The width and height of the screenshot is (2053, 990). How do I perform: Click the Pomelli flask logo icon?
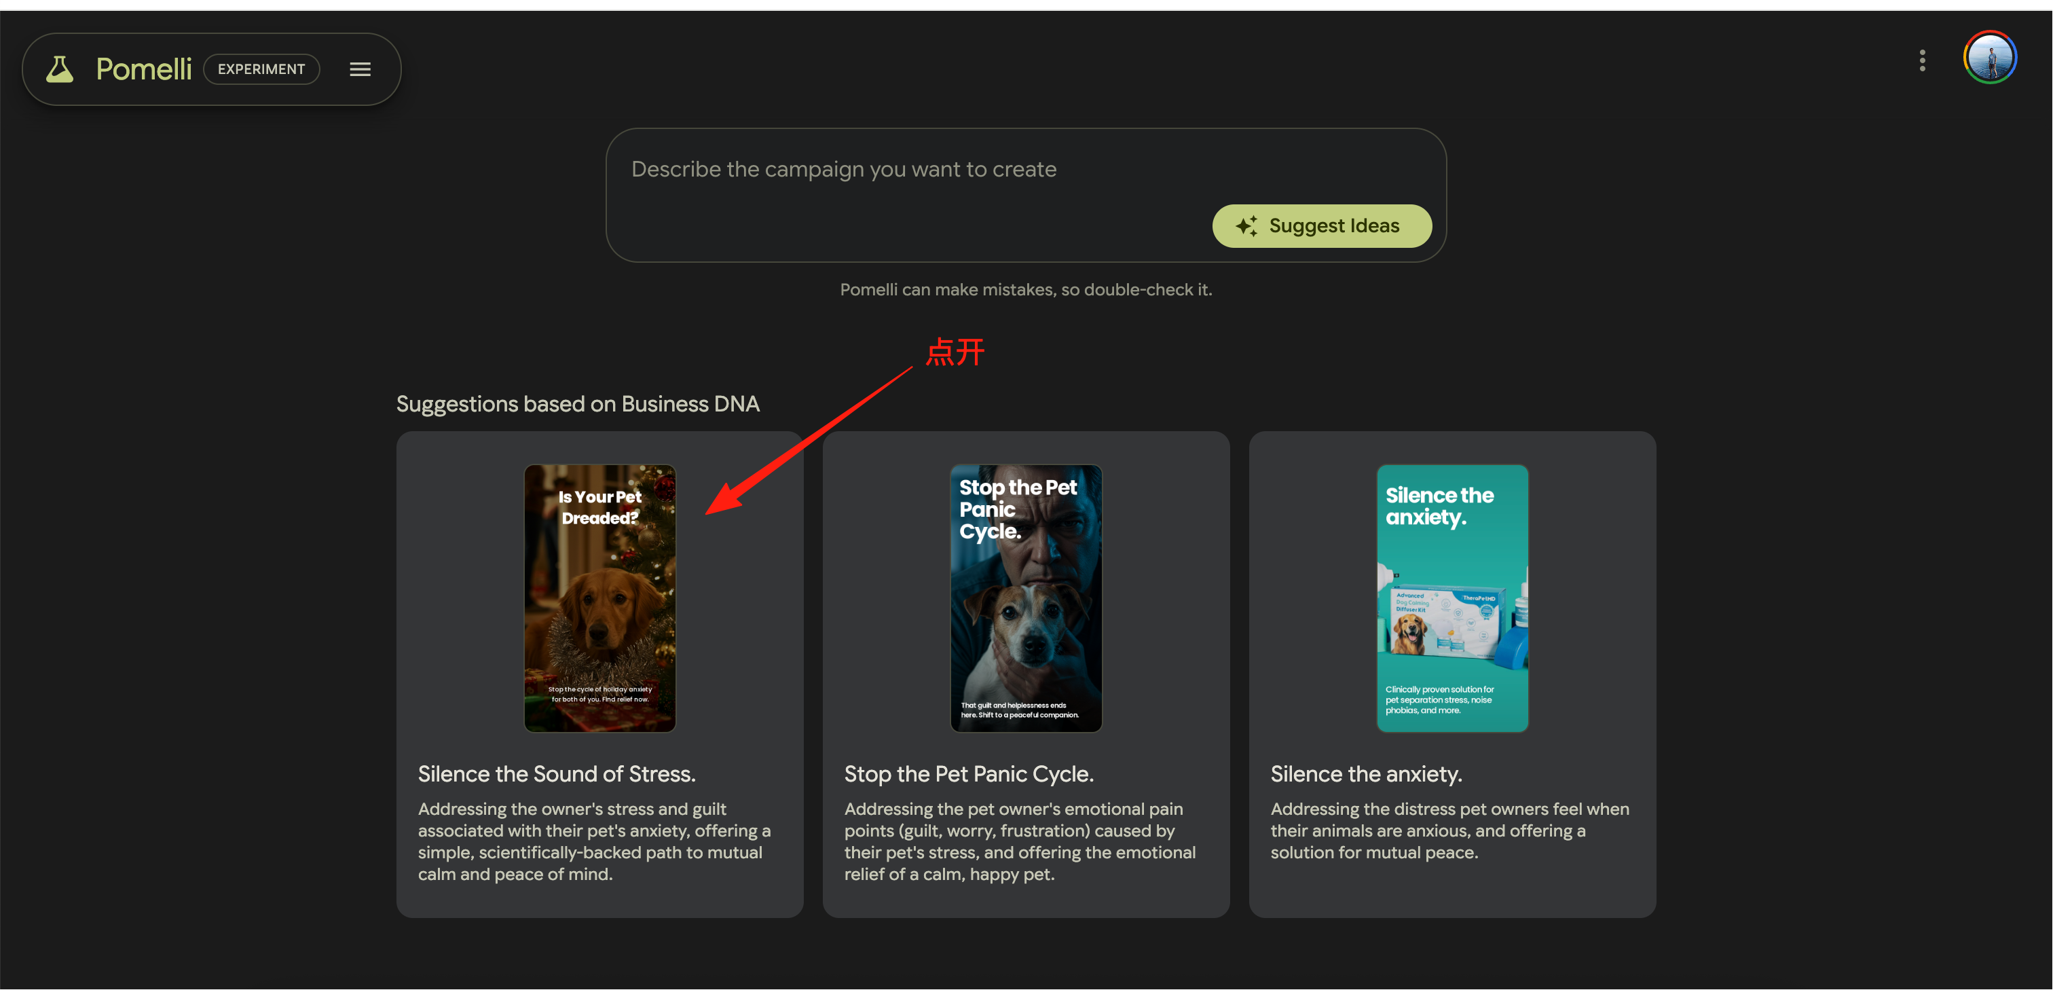(60, 69)
